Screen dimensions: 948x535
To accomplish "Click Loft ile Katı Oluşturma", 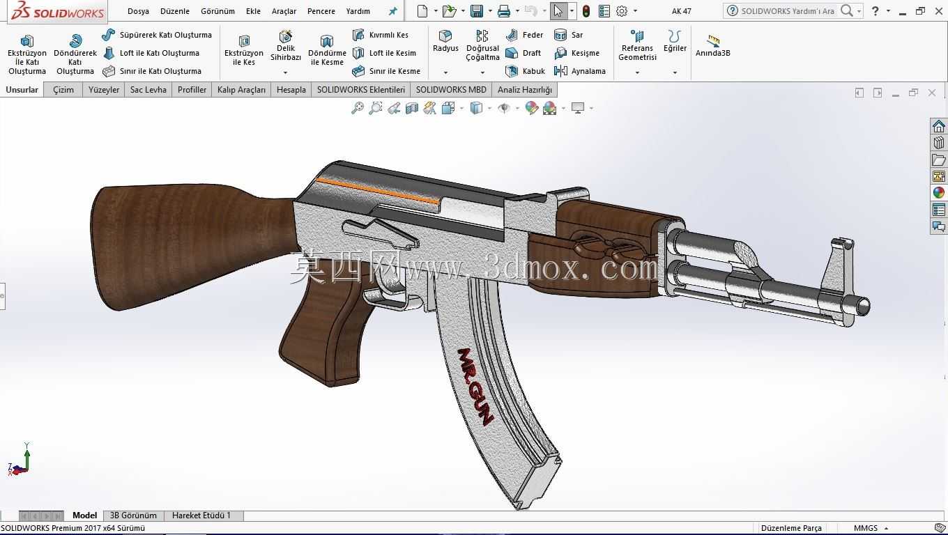I will 151,53.
